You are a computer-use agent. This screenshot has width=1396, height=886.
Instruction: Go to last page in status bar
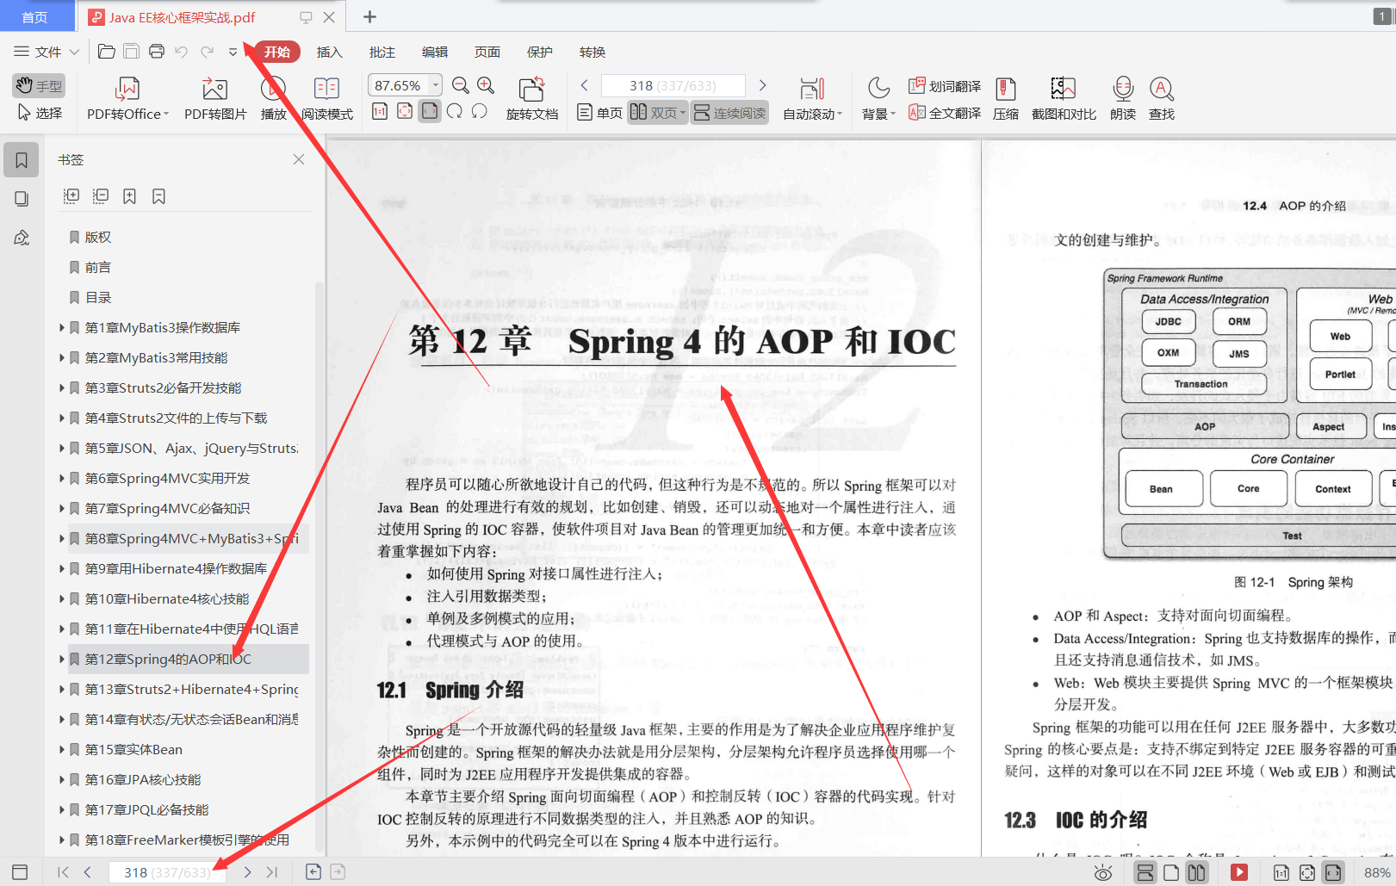(x=272, y=872)
